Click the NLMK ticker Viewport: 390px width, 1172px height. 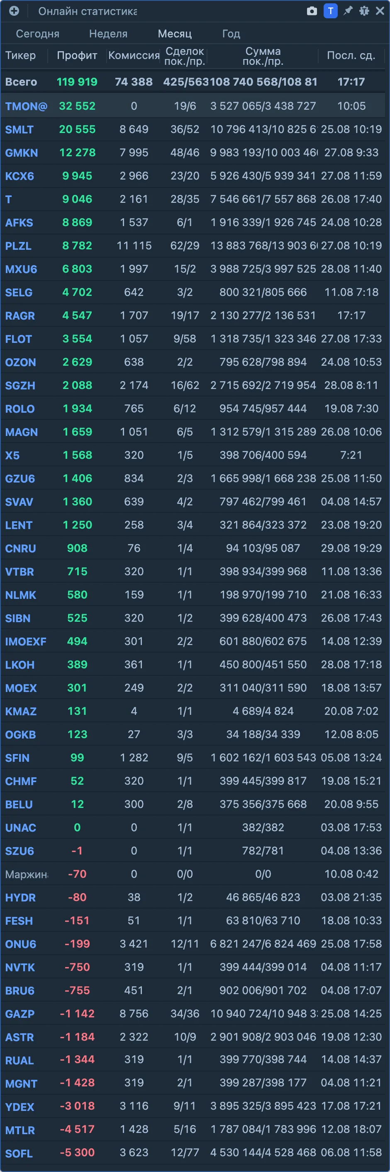[x=20, y=595]
